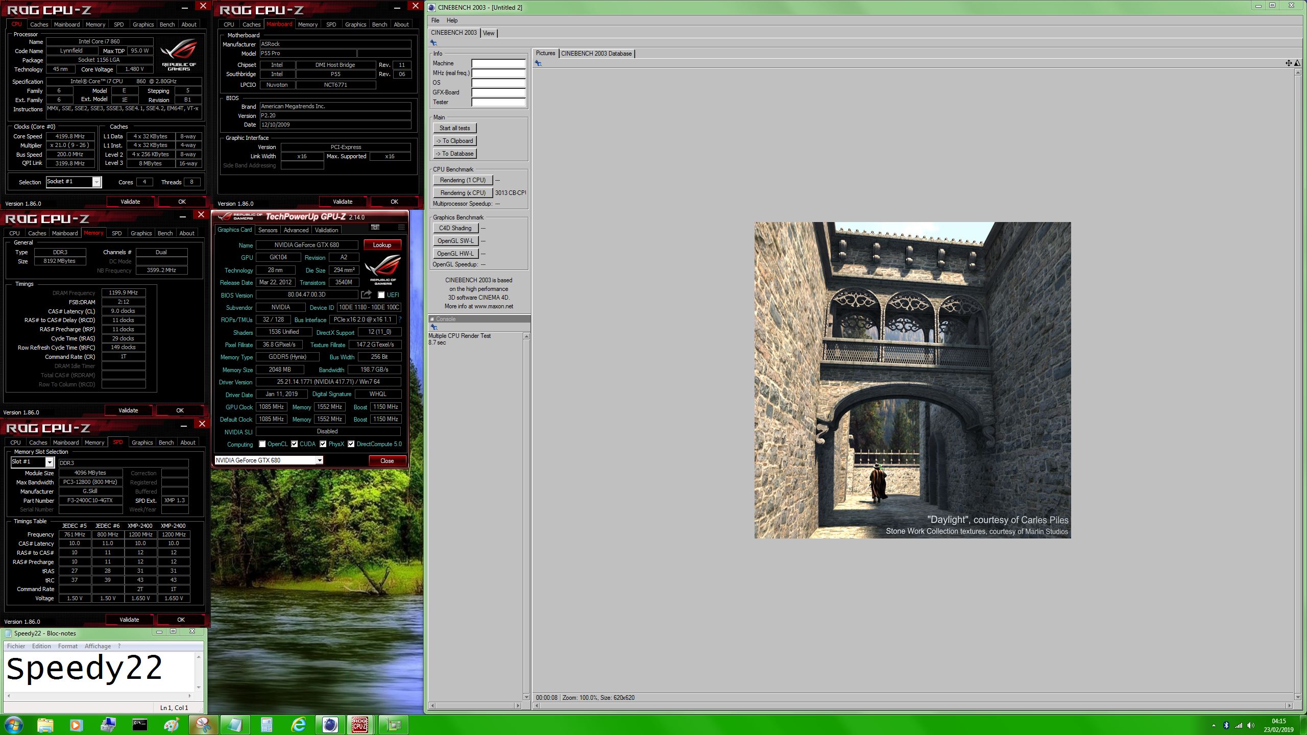Click the pin icon below the CINEBENCH 2003 tab
This screenshot has height=735, width=1307.
[x=433, y=43]
